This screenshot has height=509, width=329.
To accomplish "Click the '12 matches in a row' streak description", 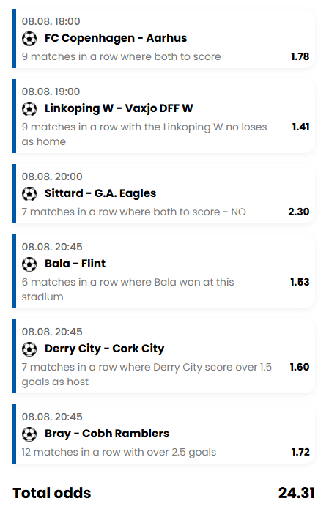I will 119,452.
